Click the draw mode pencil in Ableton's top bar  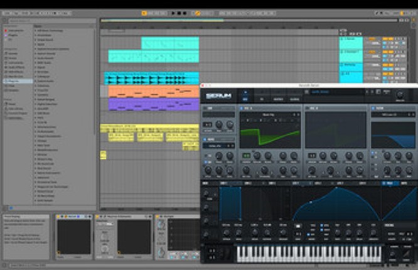[x=377, y=13]
